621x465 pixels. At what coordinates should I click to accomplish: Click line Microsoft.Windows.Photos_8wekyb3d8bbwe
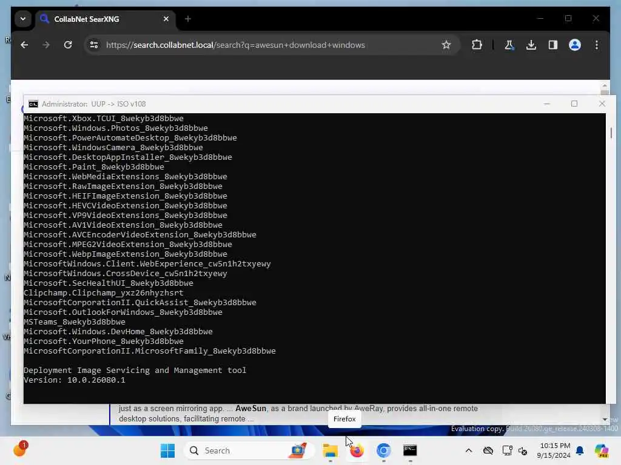pyautogui.click(x=116, y=128)
